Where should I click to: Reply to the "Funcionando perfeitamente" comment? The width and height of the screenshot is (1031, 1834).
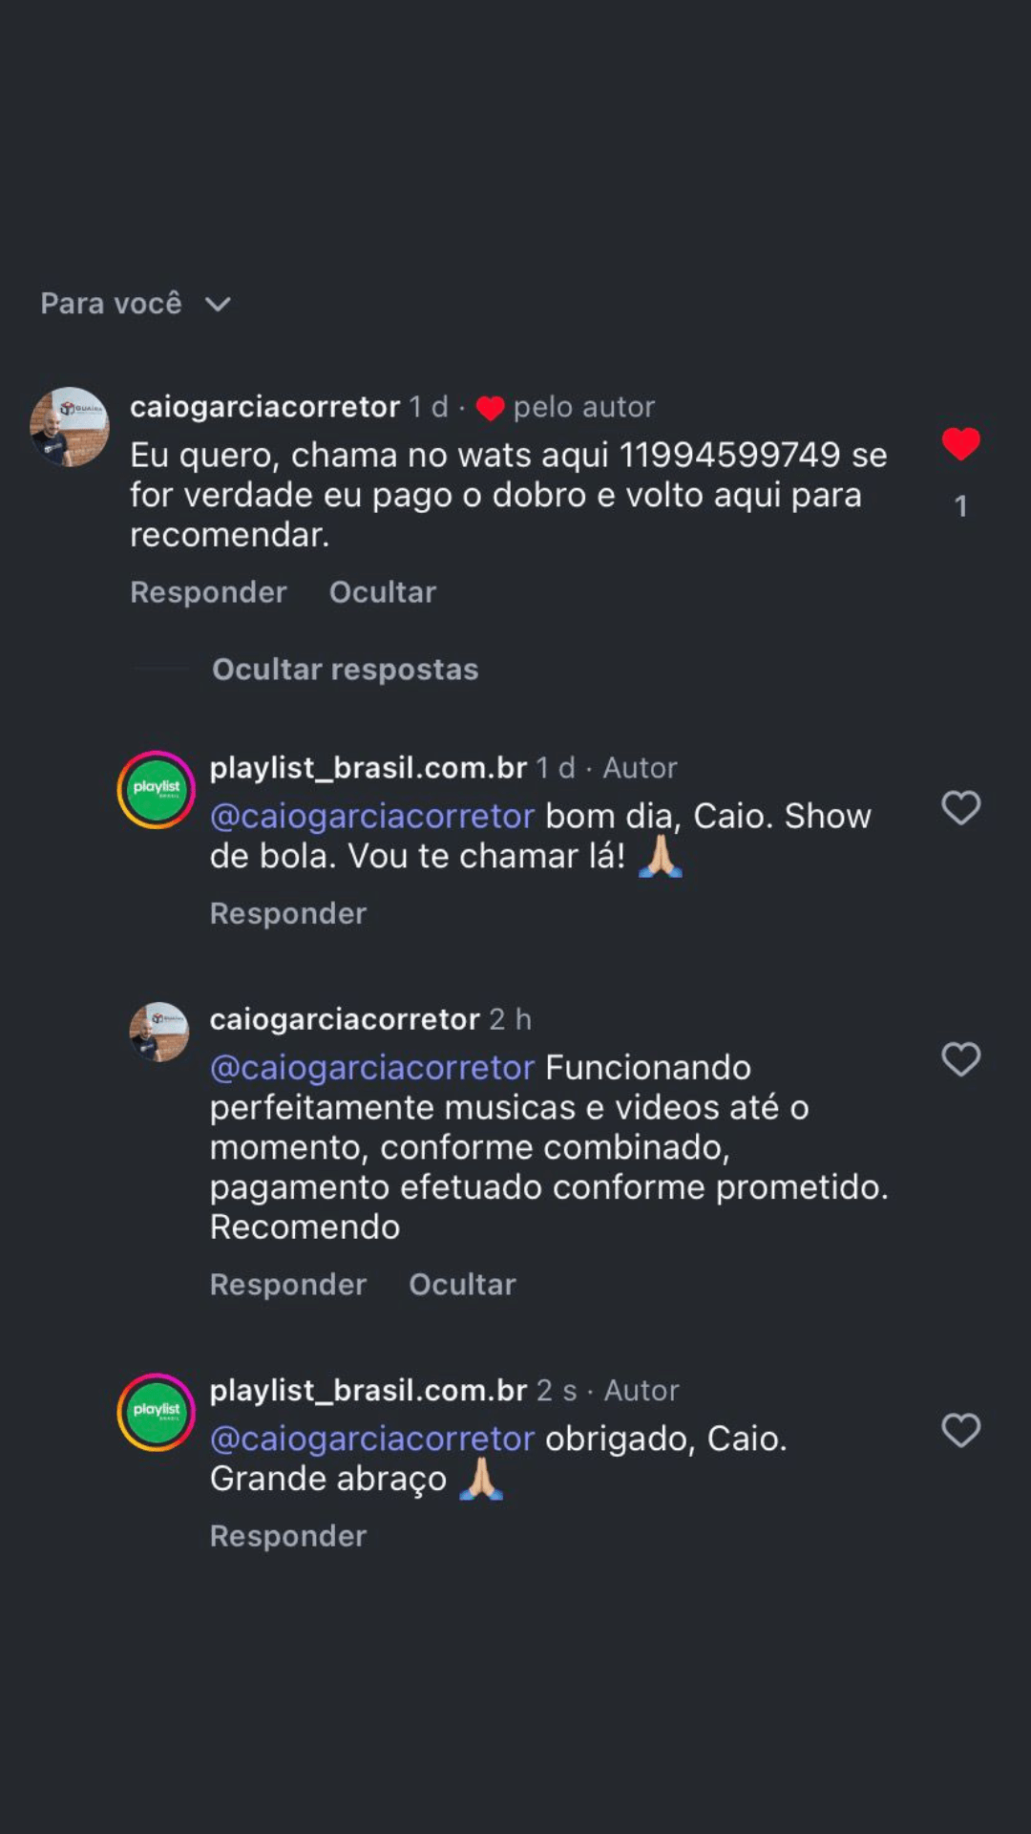tap(287, 1285)
